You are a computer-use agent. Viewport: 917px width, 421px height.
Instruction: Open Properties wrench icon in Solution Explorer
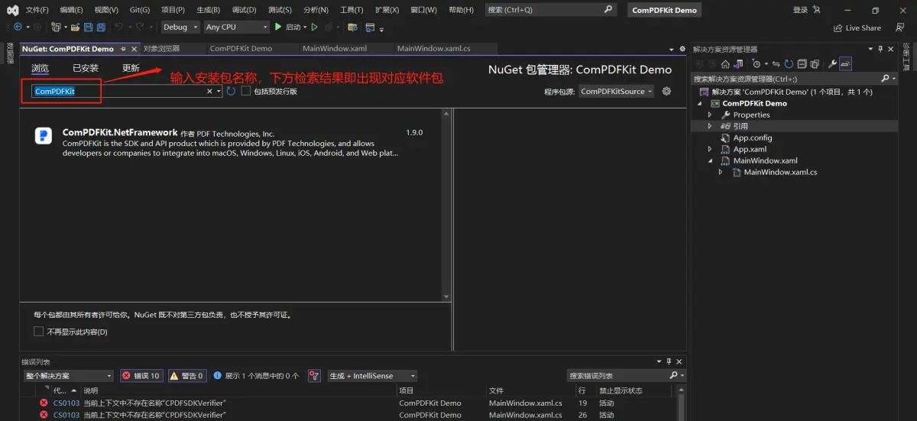point(833,63)
